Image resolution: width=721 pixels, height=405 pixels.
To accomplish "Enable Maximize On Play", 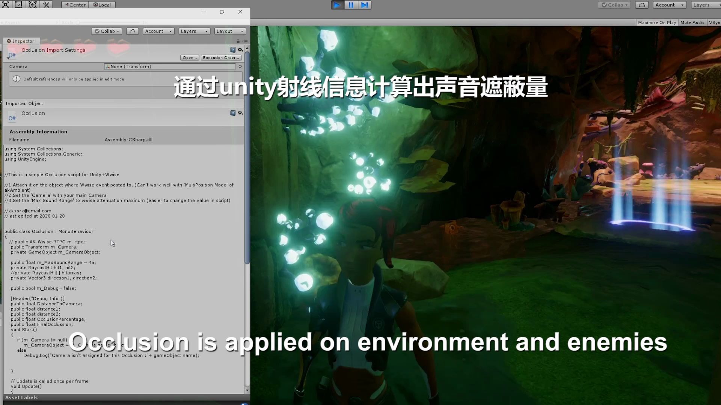I will coord(657,22).
